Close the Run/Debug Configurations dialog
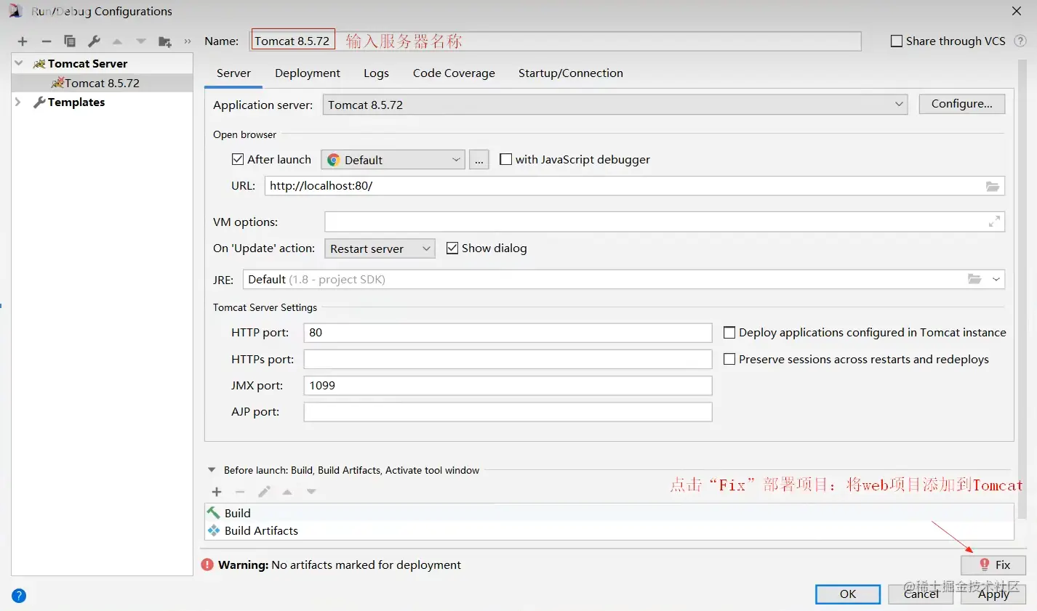Image resolution: width=1037 pixels, height=611 pixels. click(x=1017, y=11)
